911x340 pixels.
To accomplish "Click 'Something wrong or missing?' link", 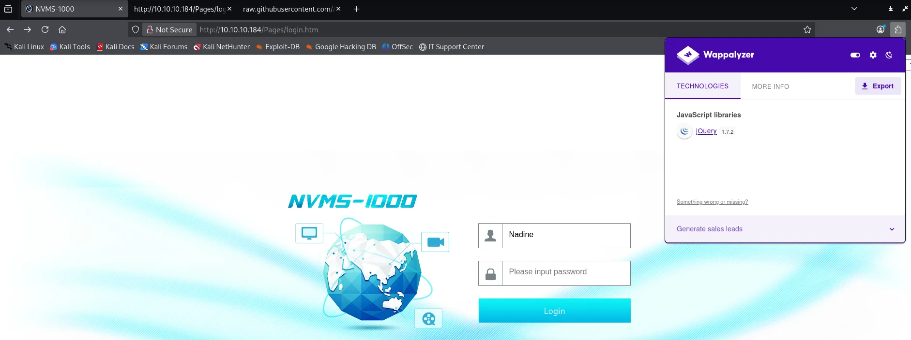I will coord(712,202).
